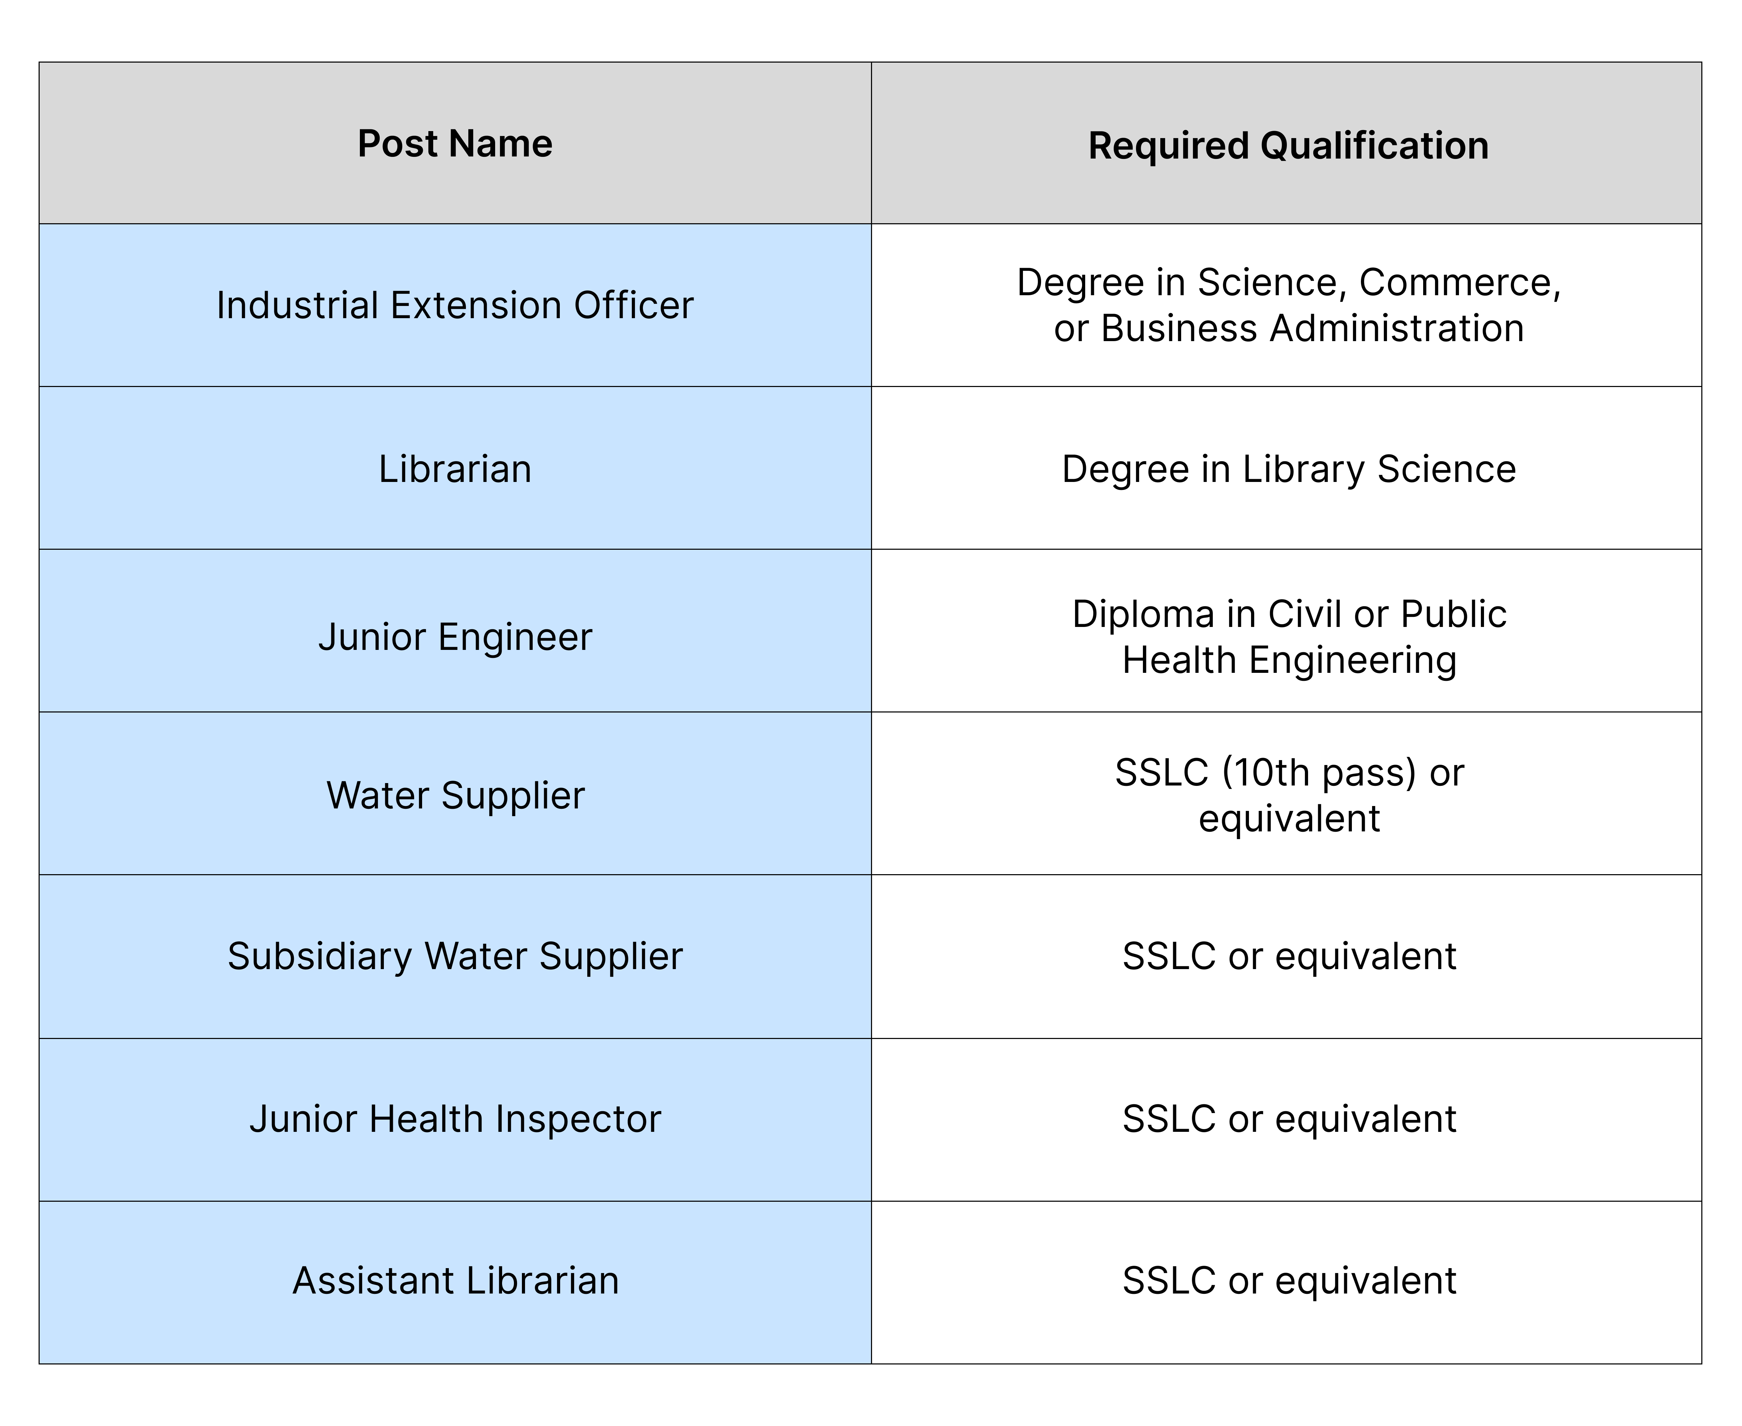Click the SSLC (10th pass) qualification cell
The height and width of the screenshot is (1426, 1742).
tap(1286, 793)
